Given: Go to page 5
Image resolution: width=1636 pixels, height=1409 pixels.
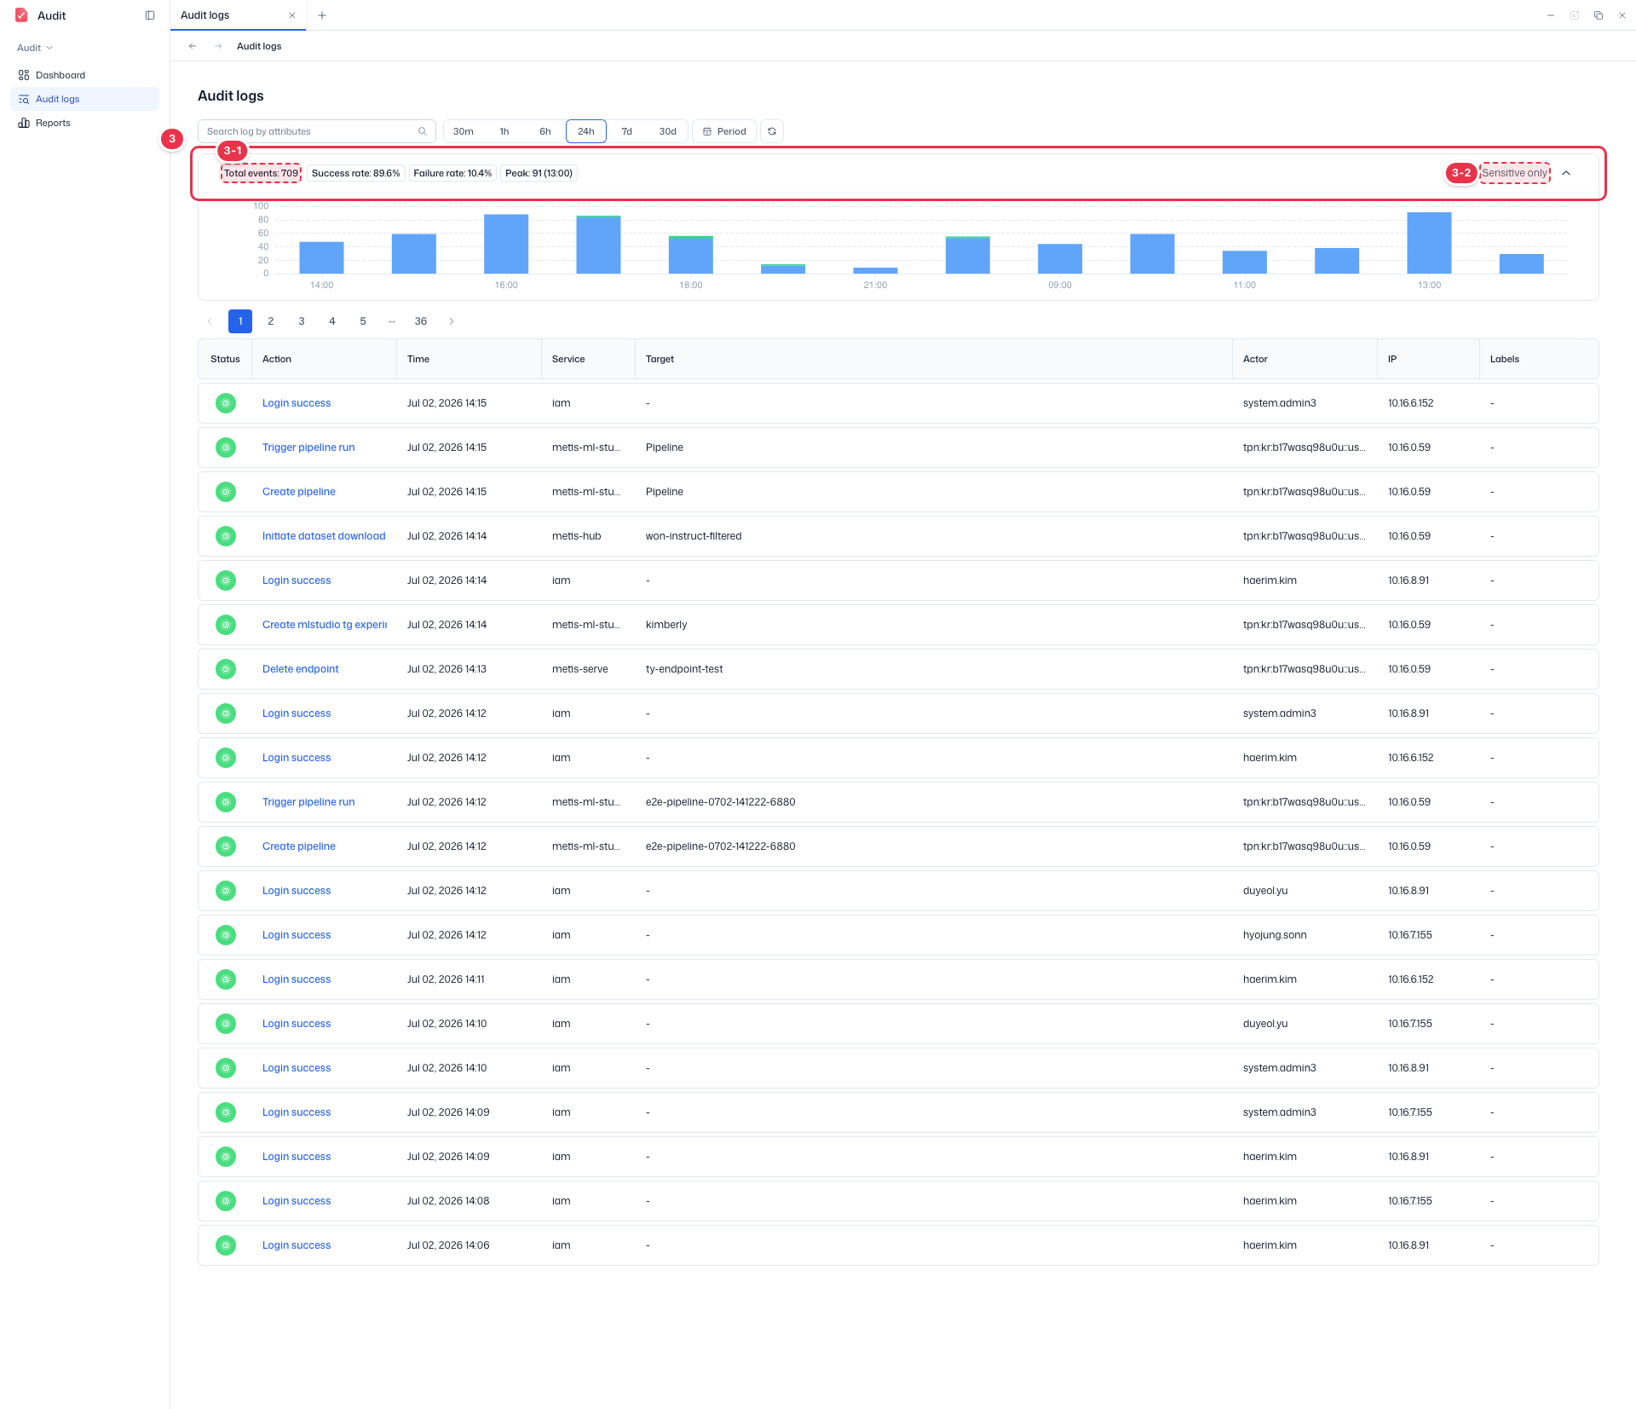Looking at the screenshot, I should pos(363,321).
